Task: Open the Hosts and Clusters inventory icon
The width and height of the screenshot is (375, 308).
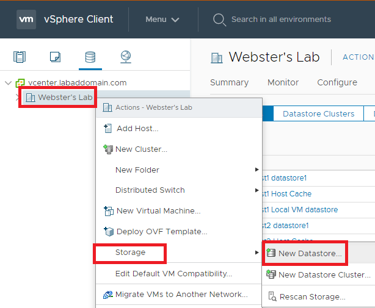Action: (x=20, y=57)
